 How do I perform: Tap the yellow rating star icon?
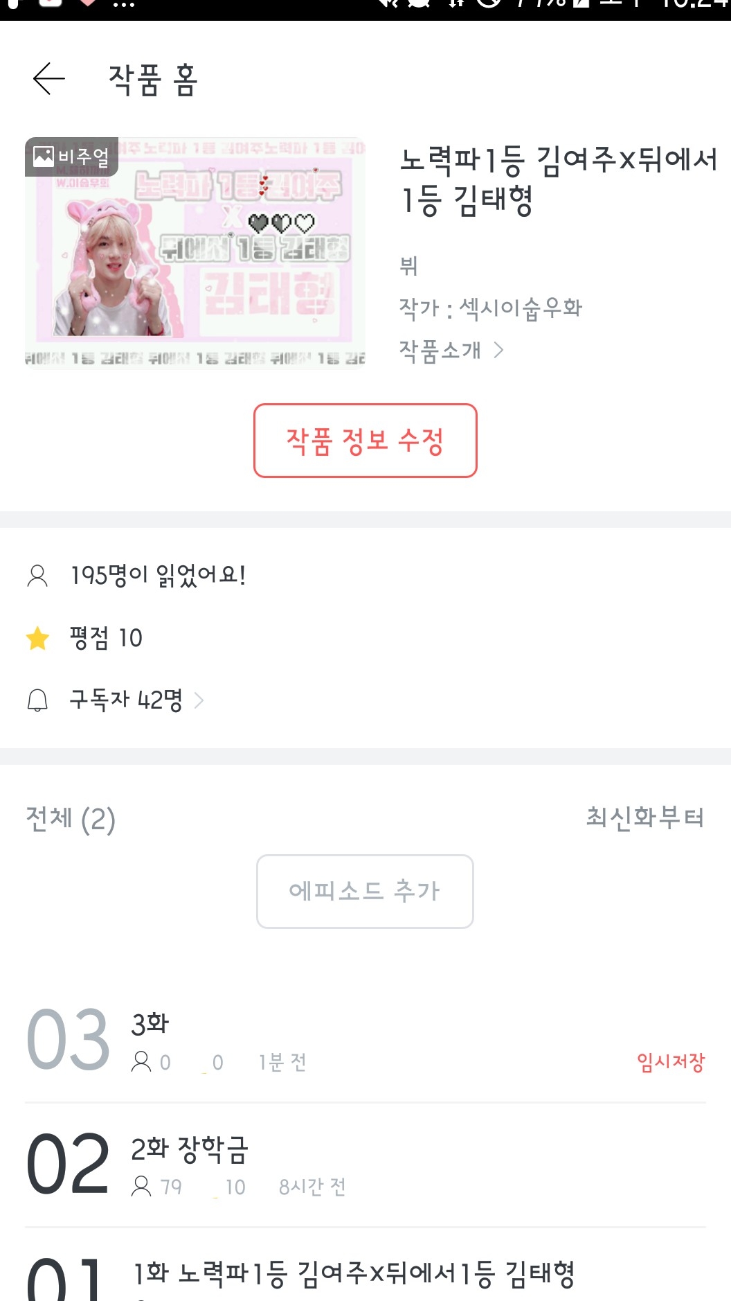pos(37,638)
